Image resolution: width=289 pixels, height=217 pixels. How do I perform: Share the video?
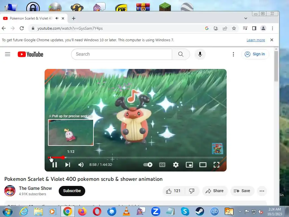215,191
